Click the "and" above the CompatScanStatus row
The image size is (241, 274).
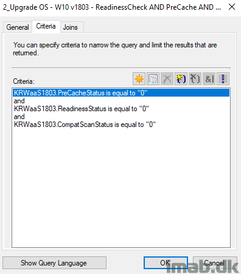pyautogui.click(x=121, y=117)
